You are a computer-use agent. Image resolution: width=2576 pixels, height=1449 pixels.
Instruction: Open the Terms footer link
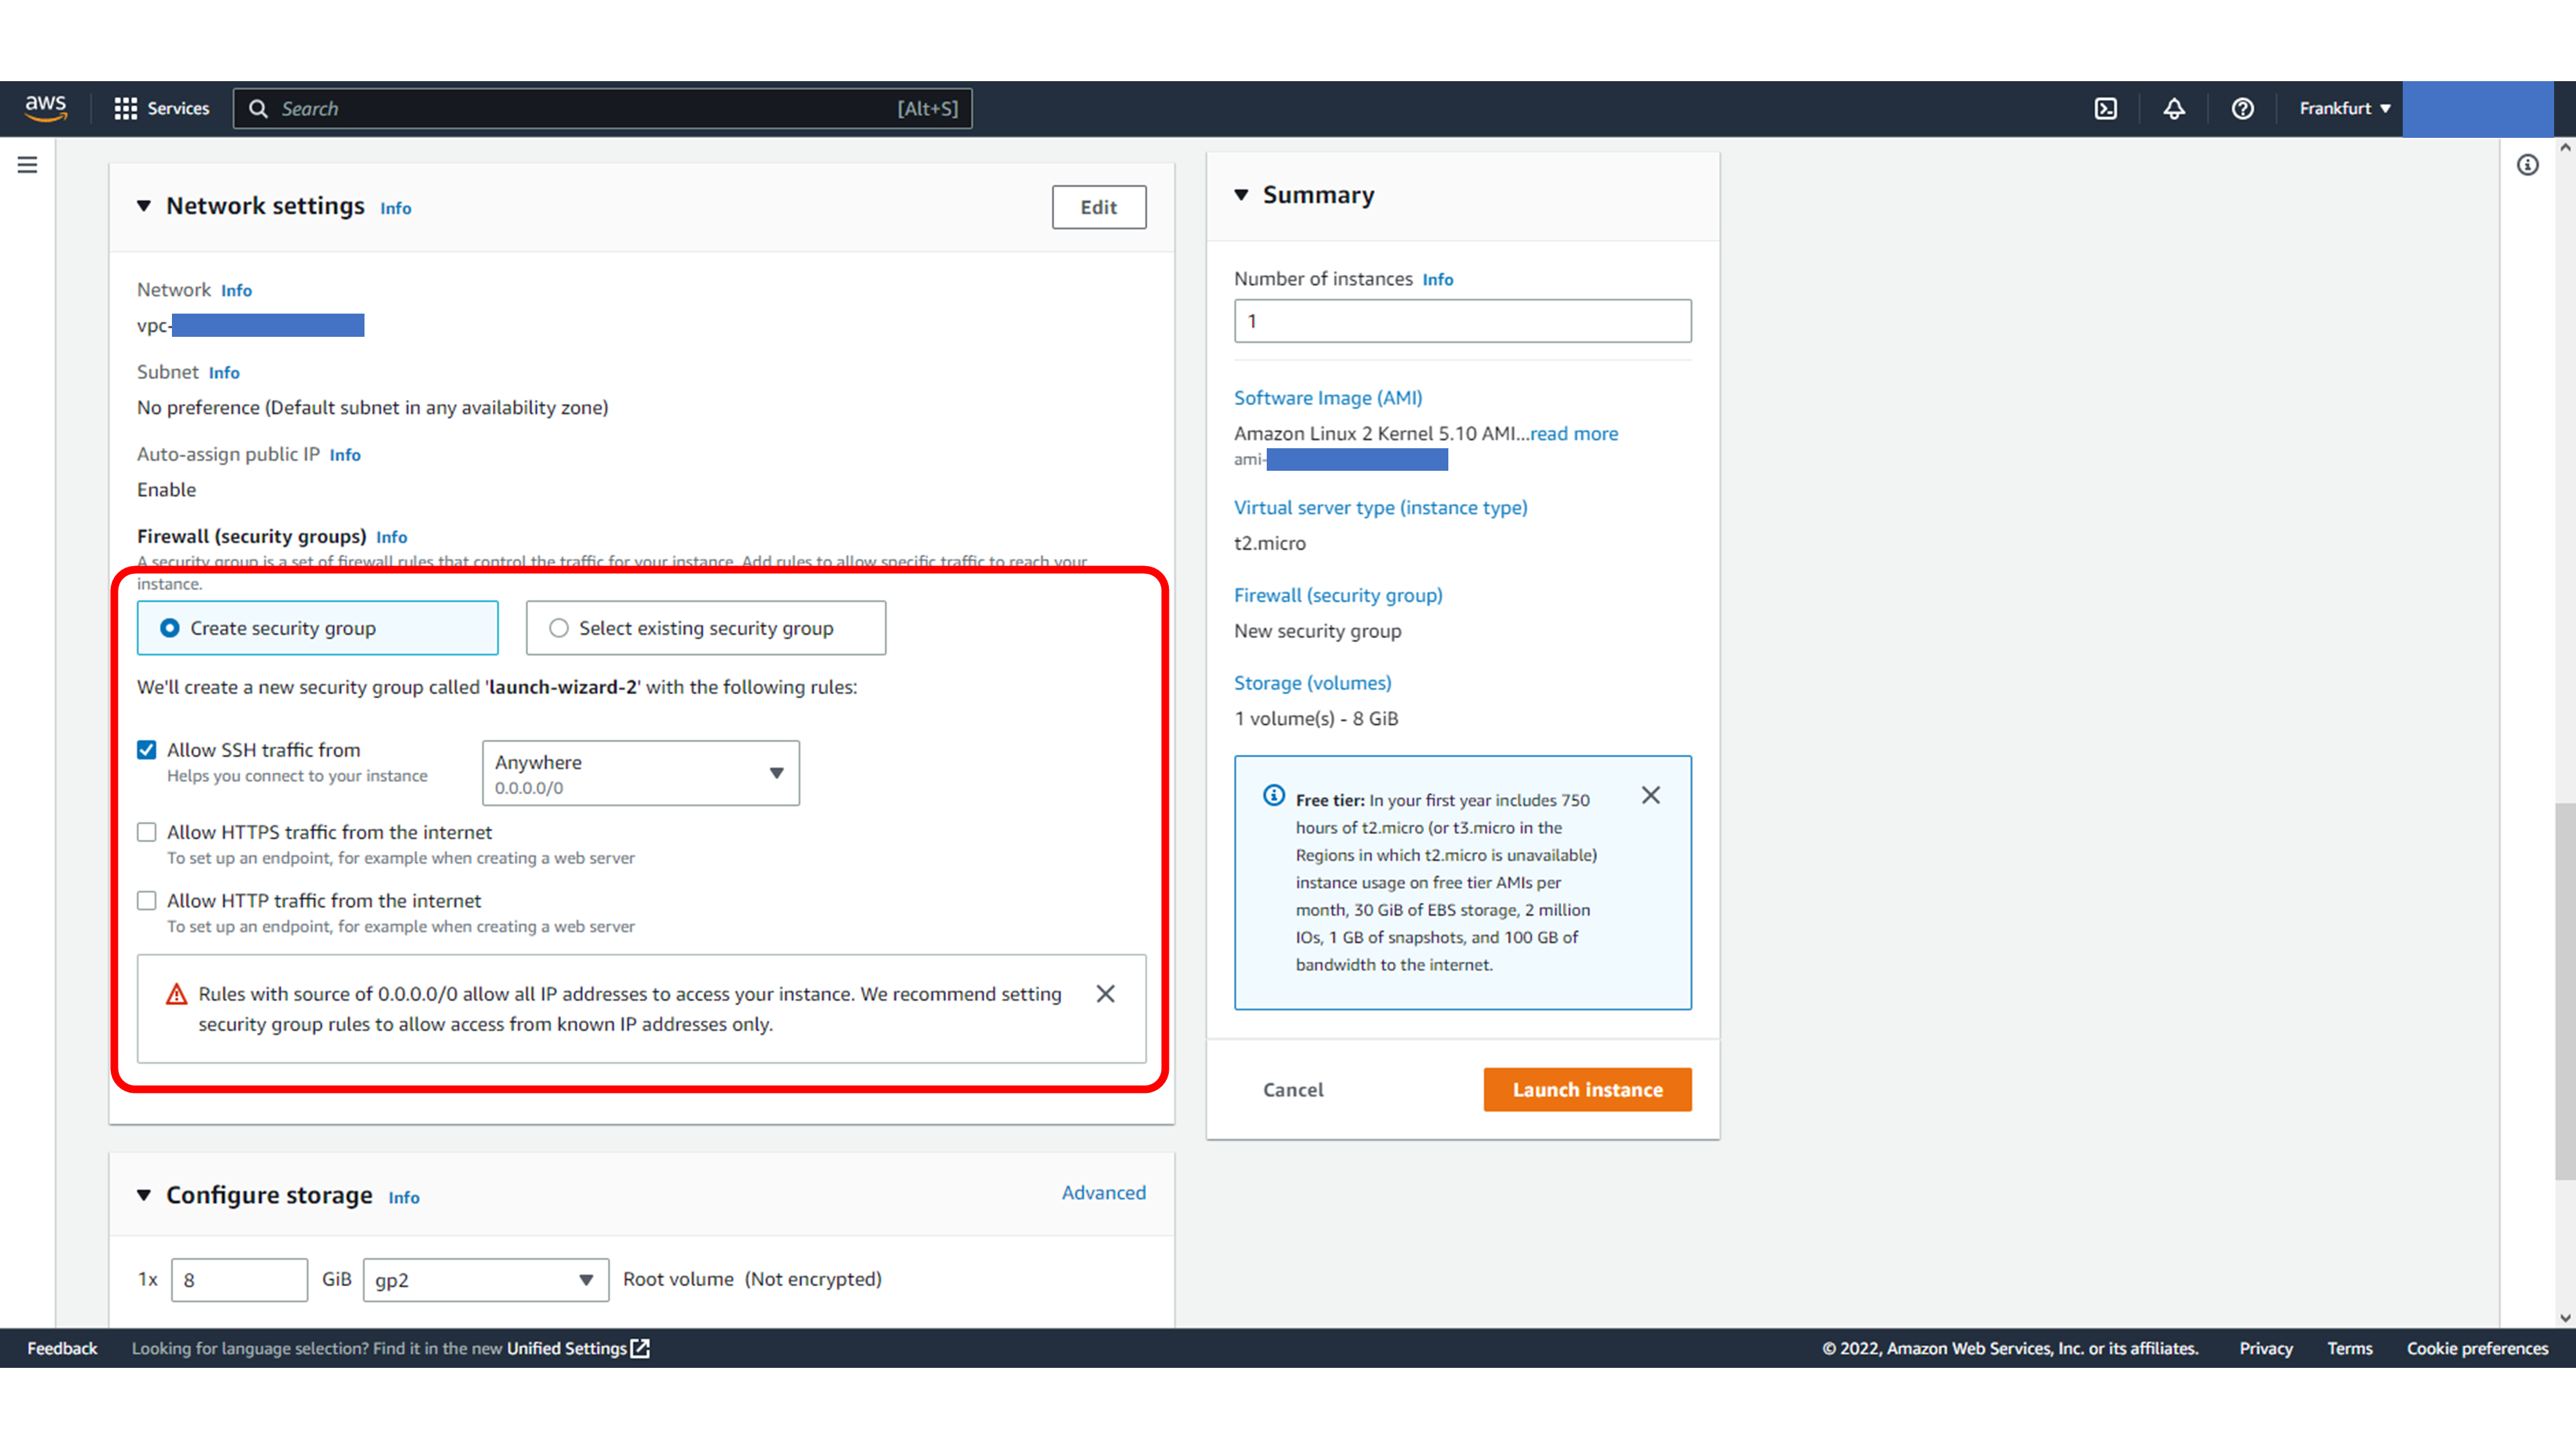[2349, 1348]
